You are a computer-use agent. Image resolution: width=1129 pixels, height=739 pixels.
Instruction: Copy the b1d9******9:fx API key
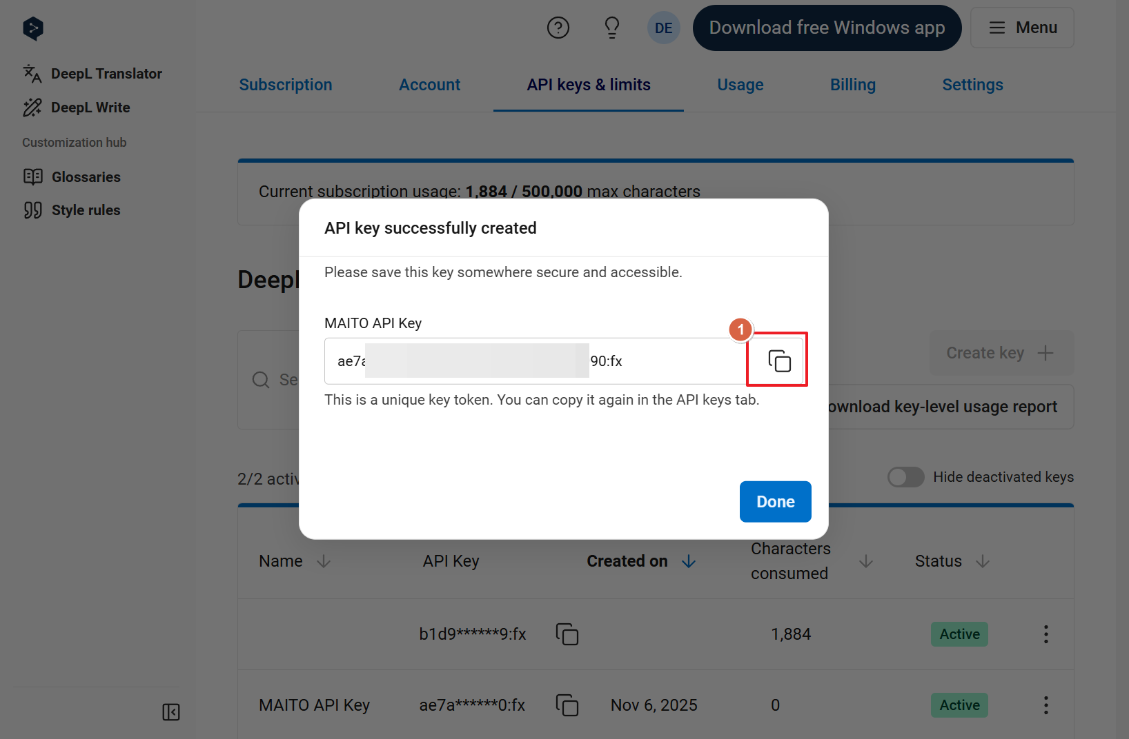(567, 634)
